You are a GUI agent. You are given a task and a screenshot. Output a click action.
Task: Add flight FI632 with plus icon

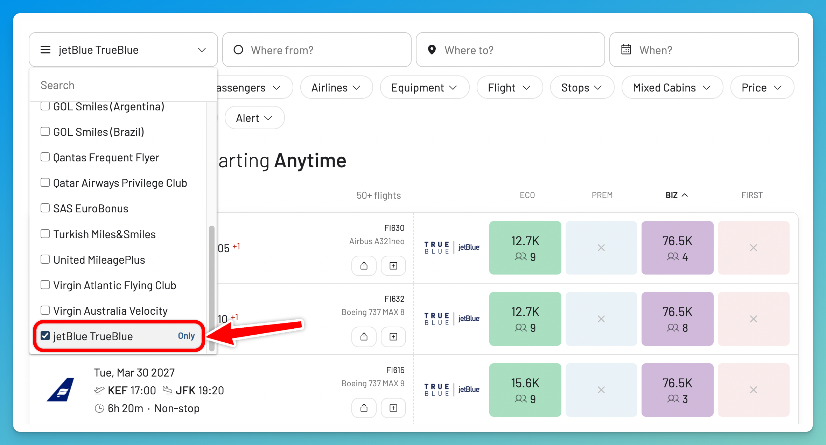[x=393, y=337]
